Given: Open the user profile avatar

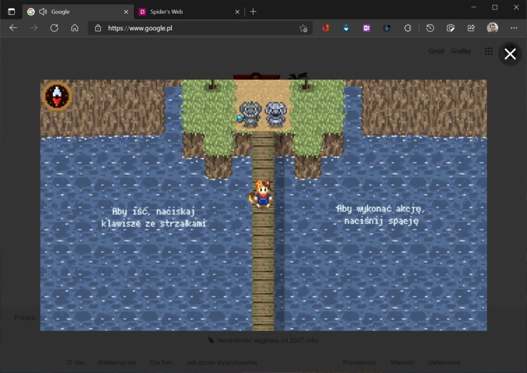Looking at the screenshot, I should [492, 28].
